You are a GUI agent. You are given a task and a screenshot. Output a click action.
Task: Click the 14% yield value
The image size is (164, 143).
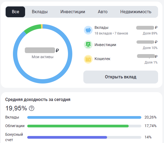click(x=148, y=137)
